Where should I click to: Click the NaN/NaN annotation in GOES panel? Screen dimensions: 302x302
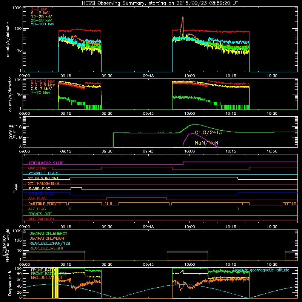(x=206, y=143)
